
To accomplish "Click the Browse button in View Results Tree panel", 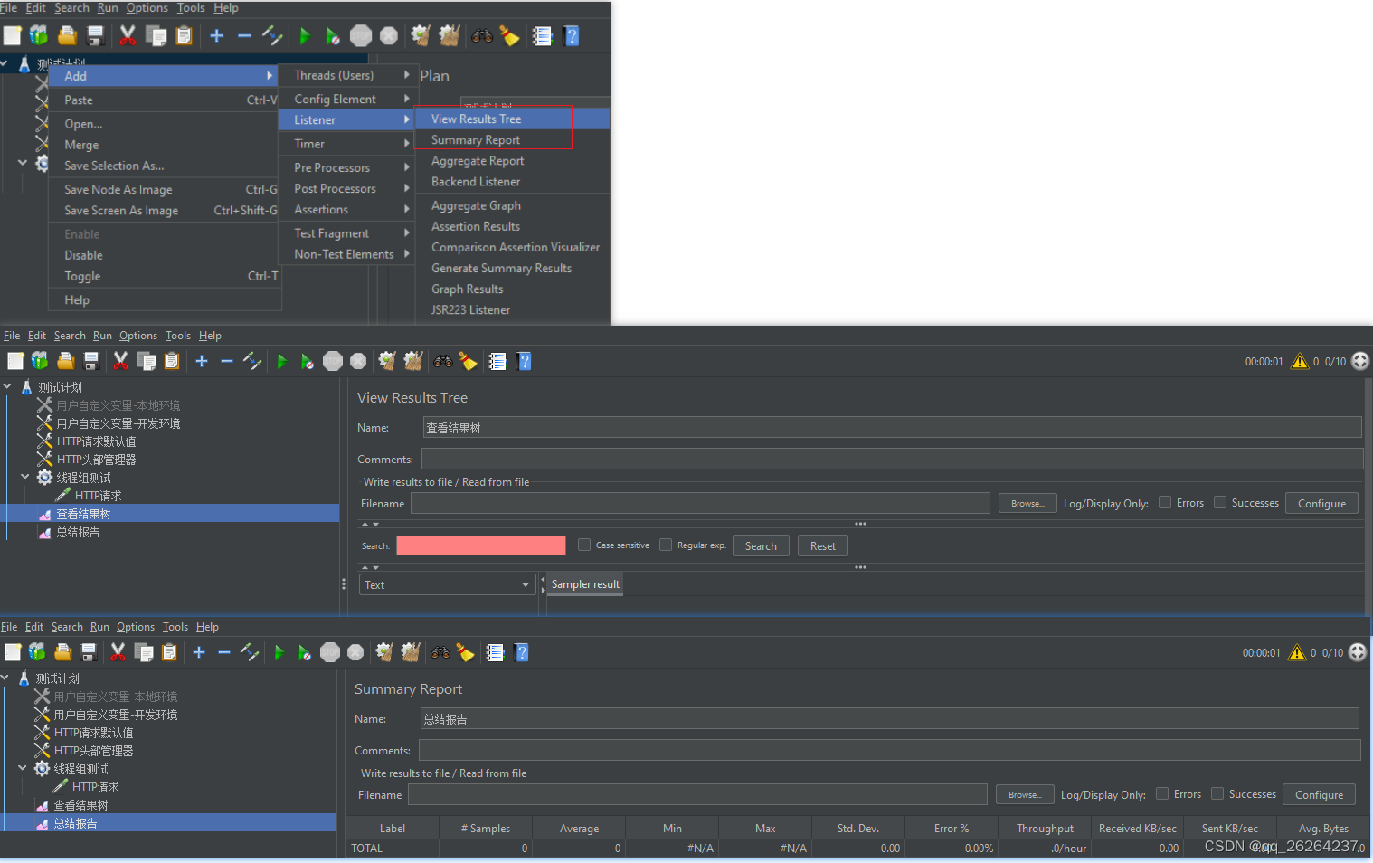I will click(1027, 503).
